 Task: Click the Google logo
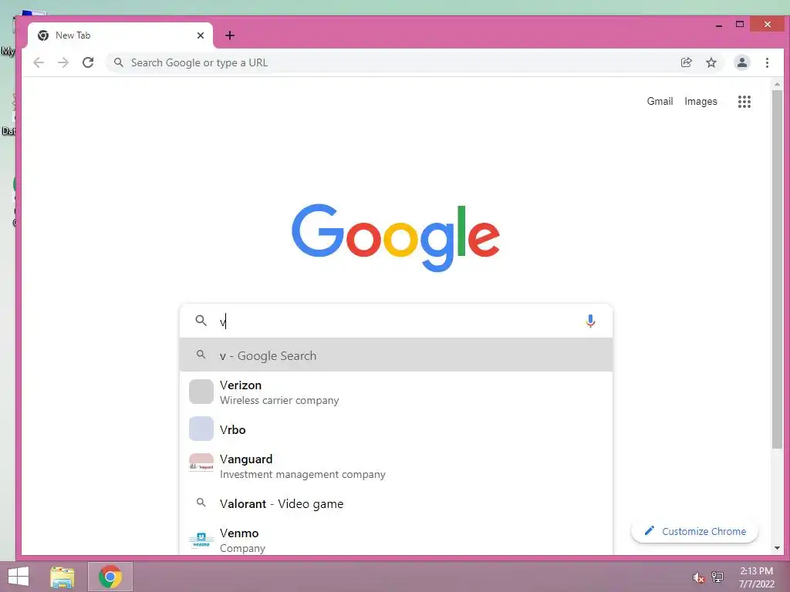[x=396, y=237]
